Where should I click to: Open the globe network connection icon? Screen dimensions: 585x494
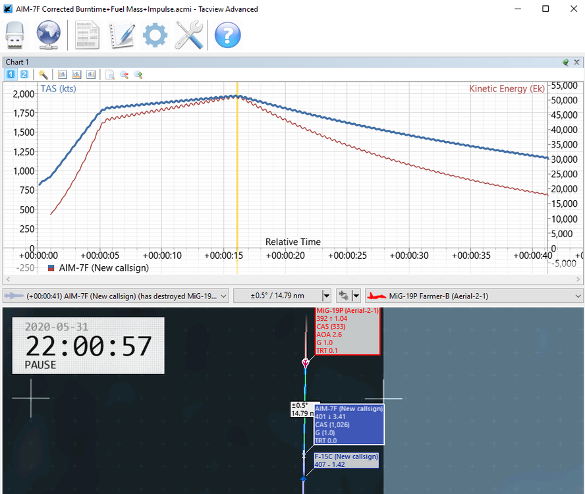(x=48, y=35)
